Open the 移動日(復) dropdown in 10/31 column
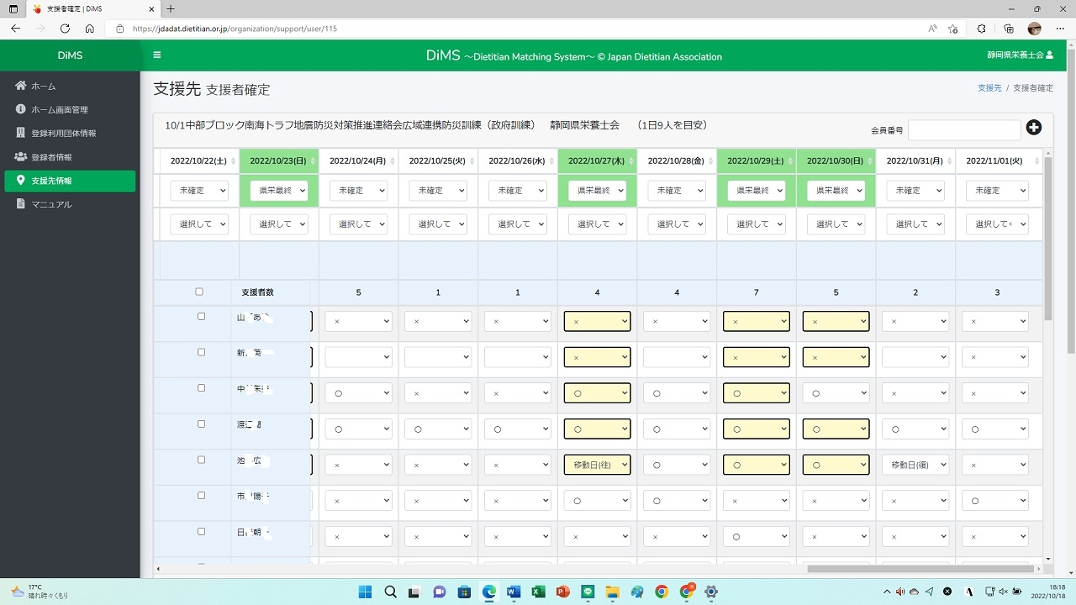1076x605 pixels. 915,464
